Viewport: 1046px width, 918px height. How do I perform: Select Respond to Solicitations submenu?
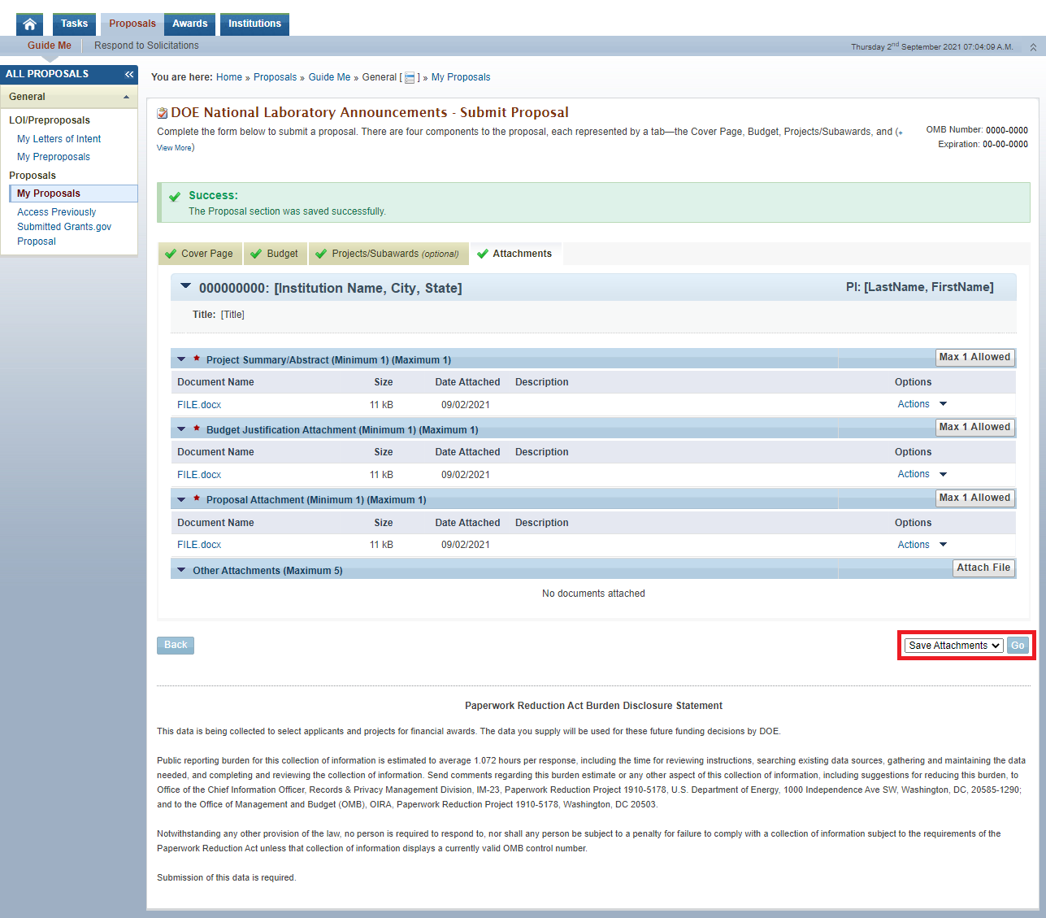[x=146, y=46]
